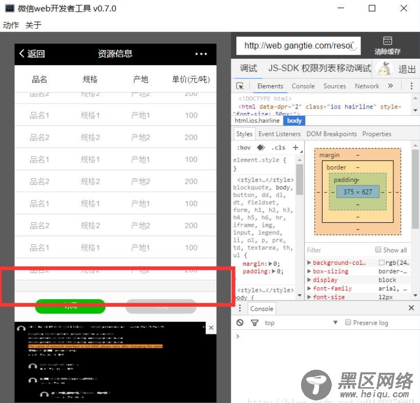Screen dimensions: 420x403
Task: Select the 调试 tab
Action: click(248, 68)
